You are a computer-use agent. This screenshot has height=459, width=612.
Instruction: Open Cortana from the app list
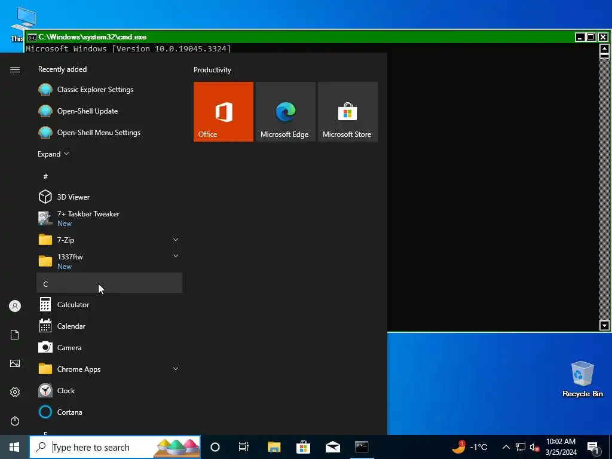coord(109,412)
